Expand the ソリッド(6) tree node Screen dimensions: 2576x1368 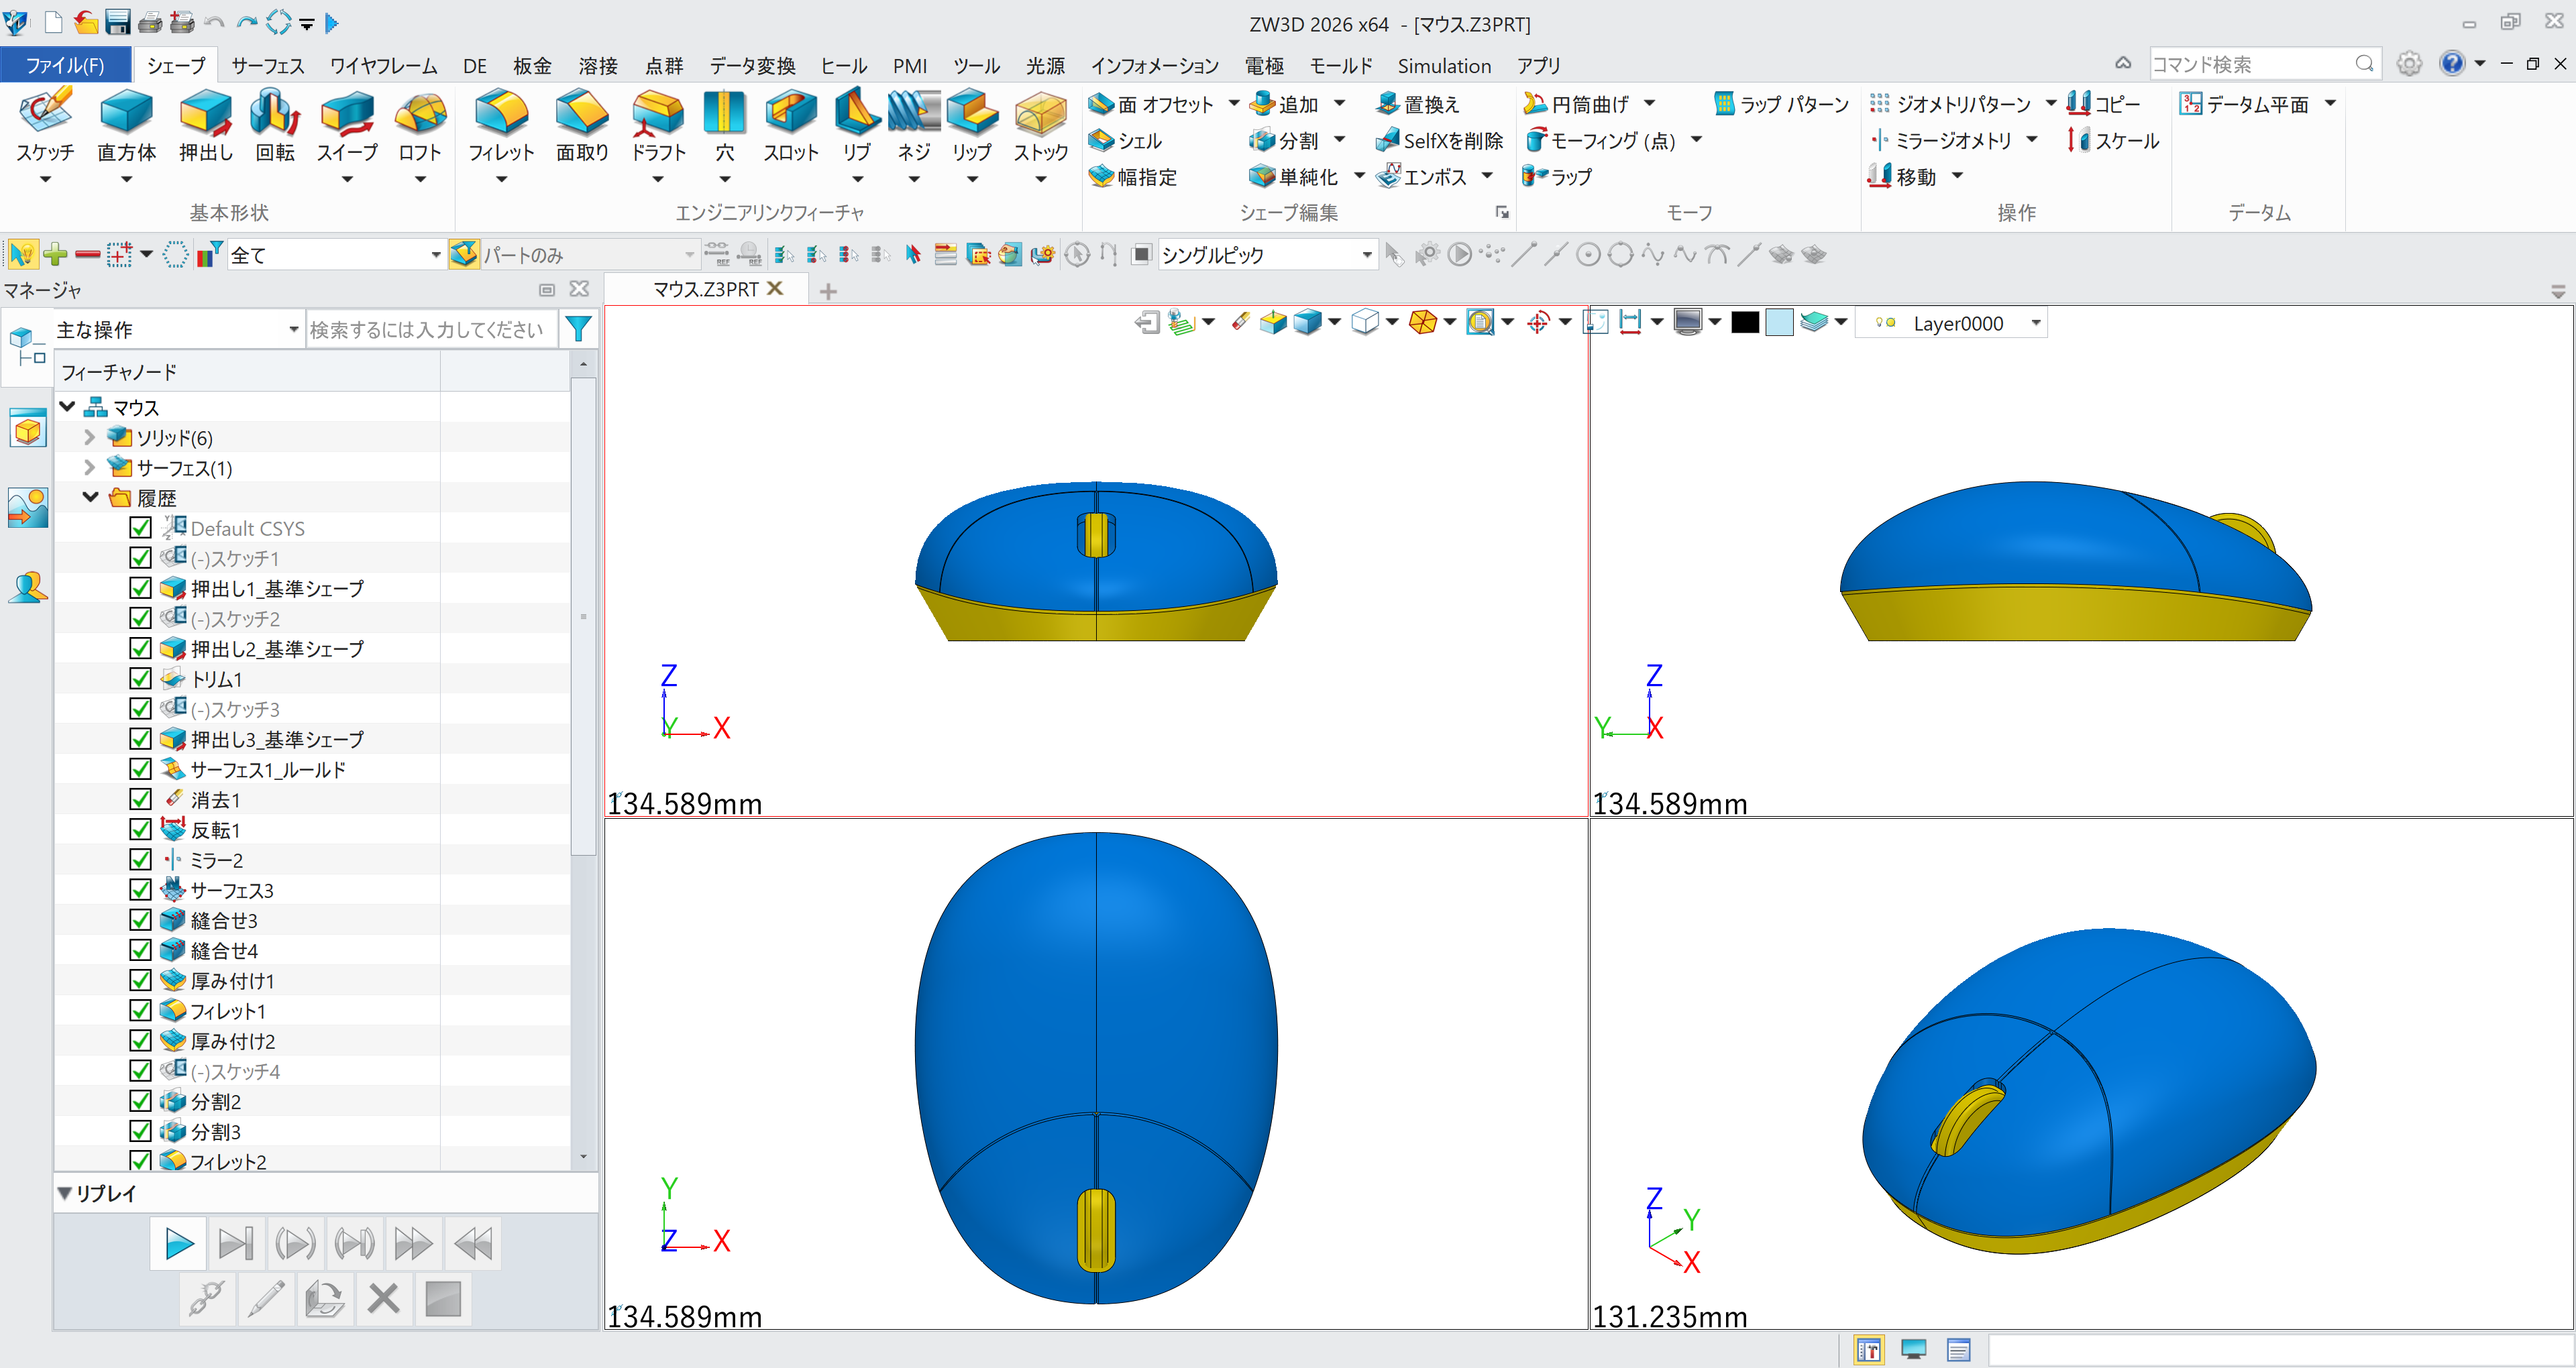click(x=89, y=437)
